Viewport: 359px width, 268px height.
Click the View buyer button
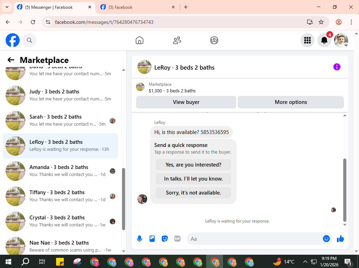click(186, 102)
